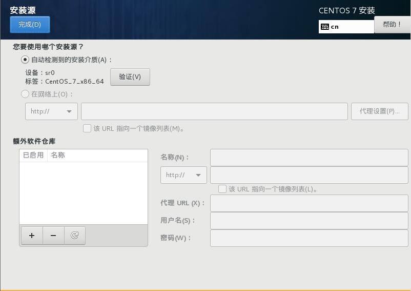This screenshot has width=411, height=291.
Task: Click the 密码(W) password input field
Action: pyautogui.click(x=309, y=238)
